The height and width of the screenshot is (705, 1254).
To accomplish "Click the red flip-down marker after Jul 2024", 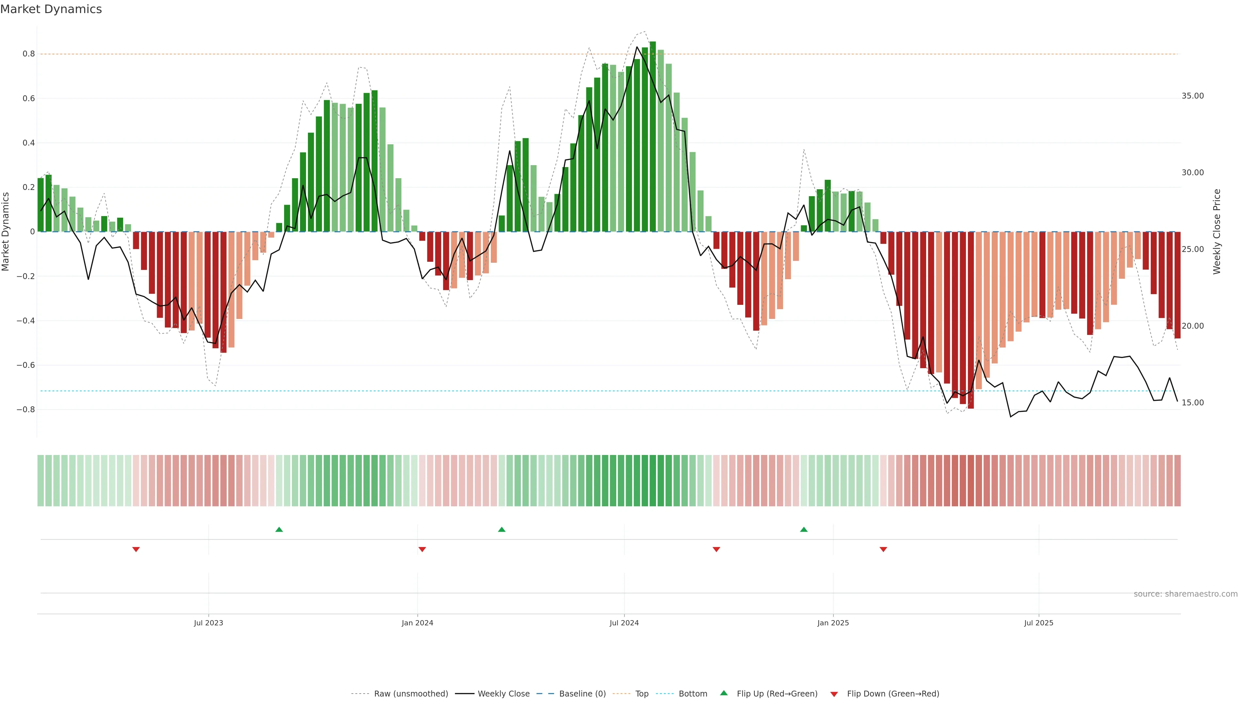I will pos(716,549).
